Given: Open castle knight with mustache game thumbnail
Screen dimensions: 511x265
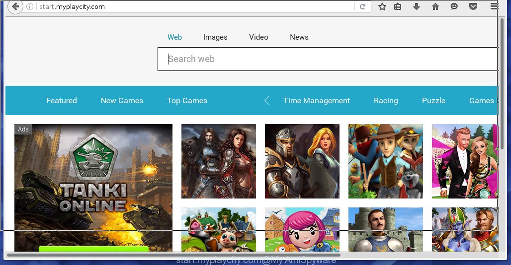Looking at the screenshot, I should coord(386,230).
